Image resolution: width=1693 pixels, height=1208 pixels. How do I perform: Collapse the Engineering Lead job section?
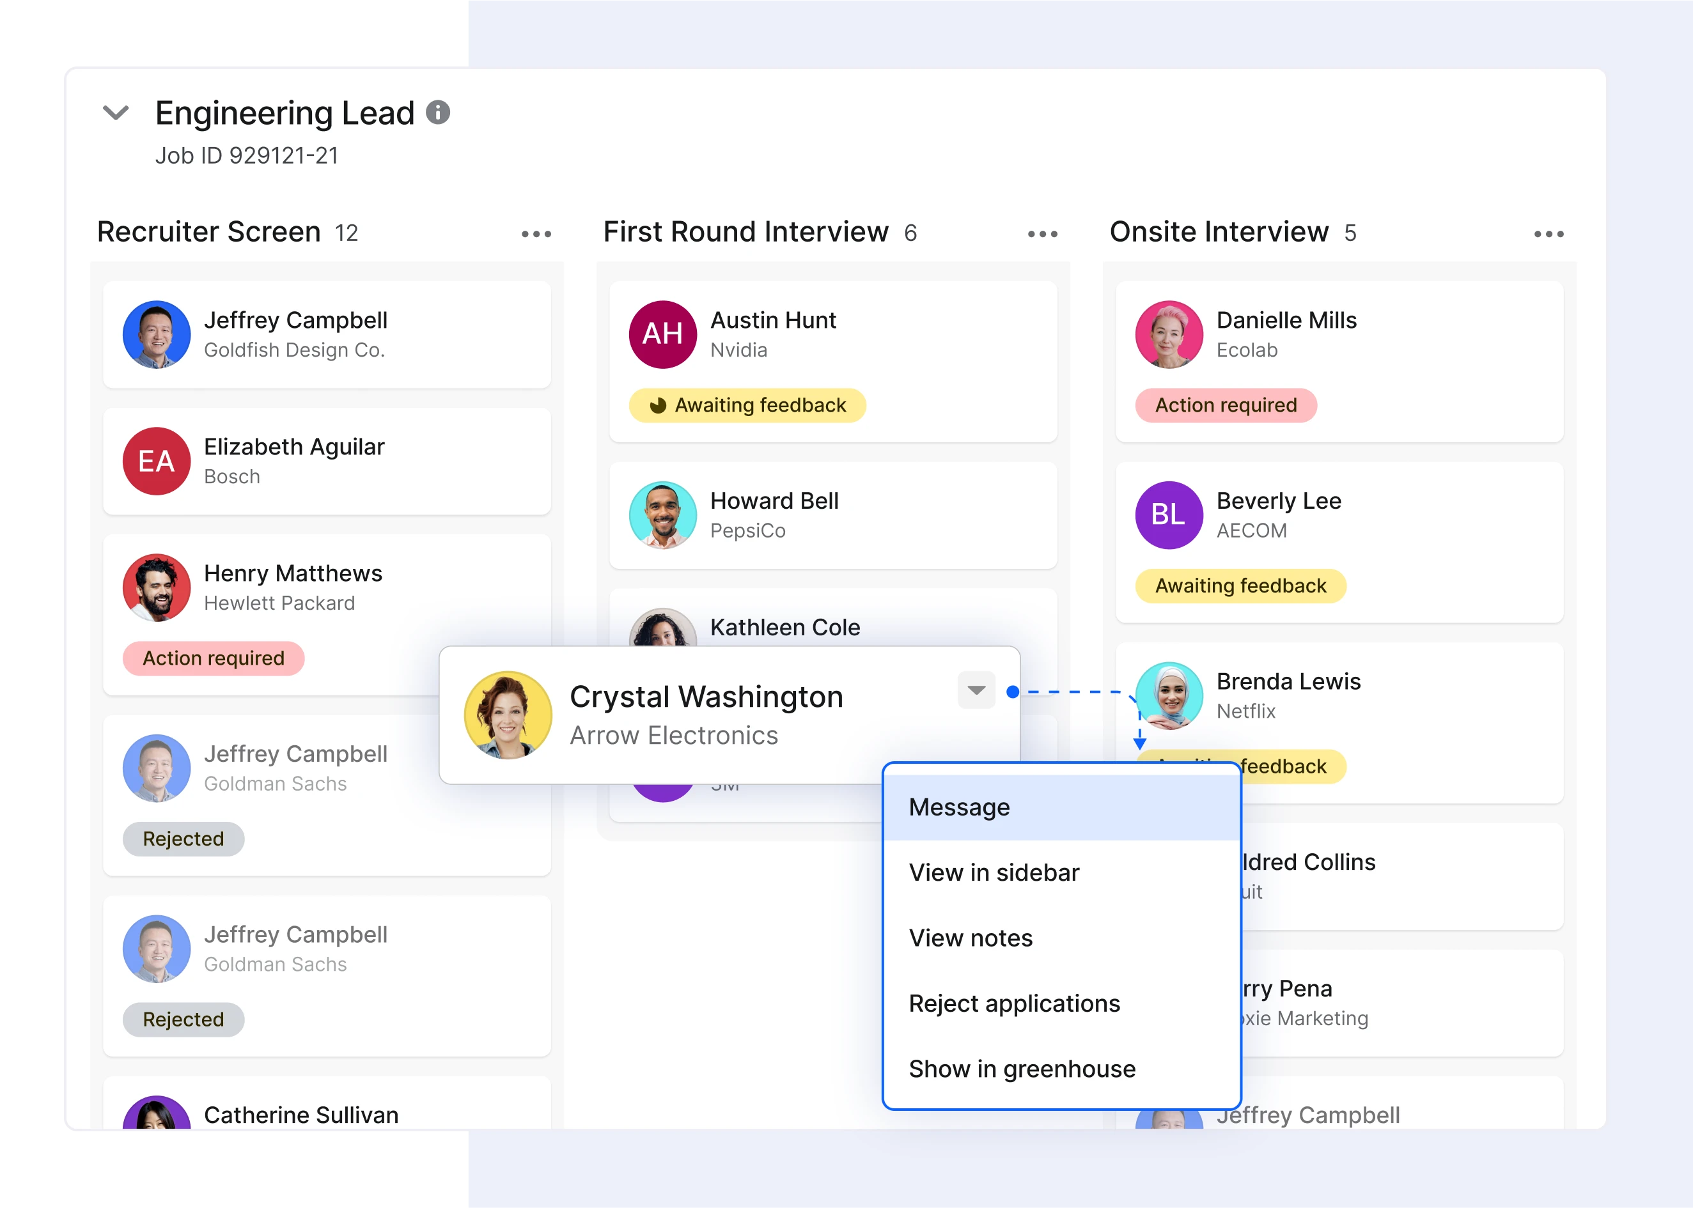(115, 113)
